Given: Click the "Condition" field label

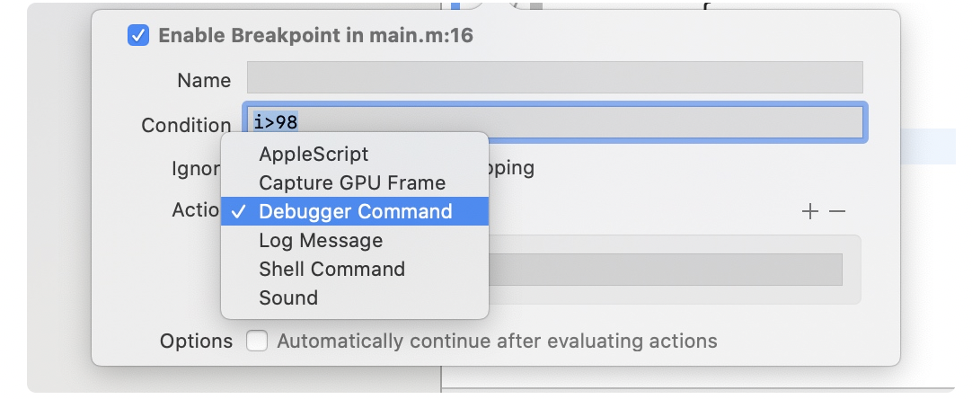Looking at the screenshot, I should (x=186, y=125).
